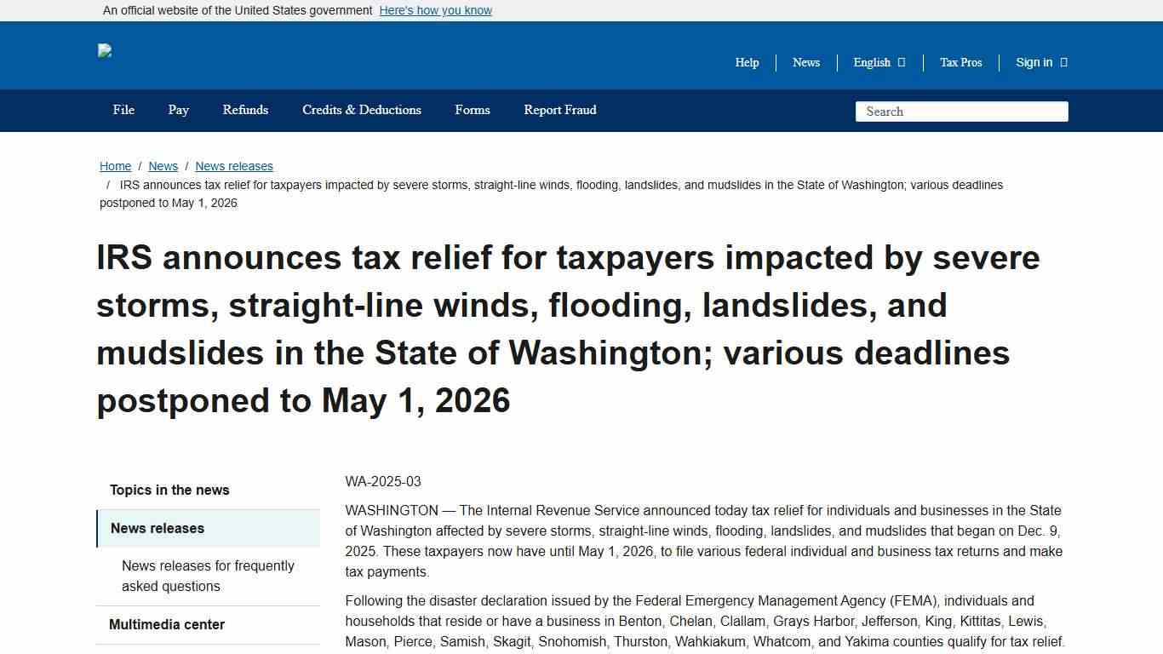This screenshot has height=654, width=1163.
Task: Select the Refunds navigation tab
Action: pyautogui.click(x=245, y=110)
